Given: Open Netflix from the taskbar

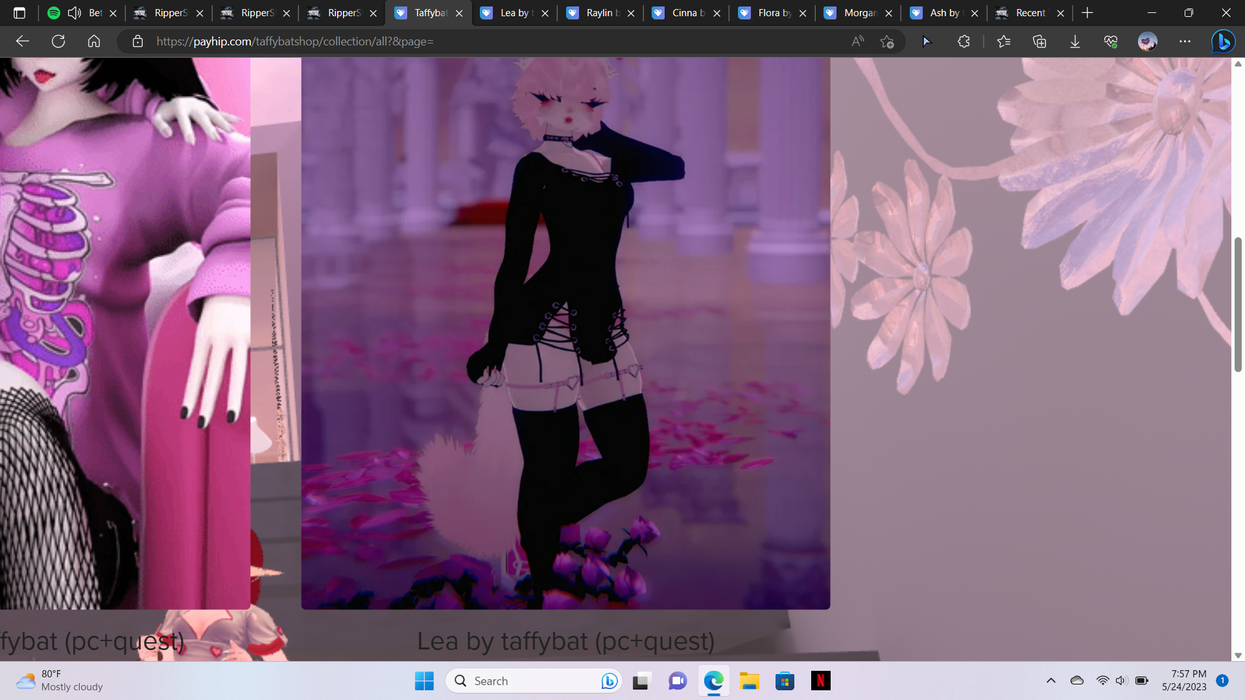Looking at the screenshot, I should coord(820,681).
